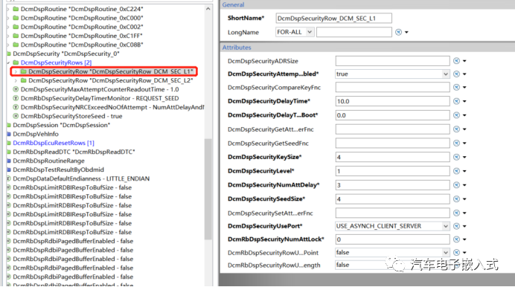This screenshot has height=287, width=515.
Task: Click the tree panel scroll-up arrow
Action: click(x=208, y=9)
